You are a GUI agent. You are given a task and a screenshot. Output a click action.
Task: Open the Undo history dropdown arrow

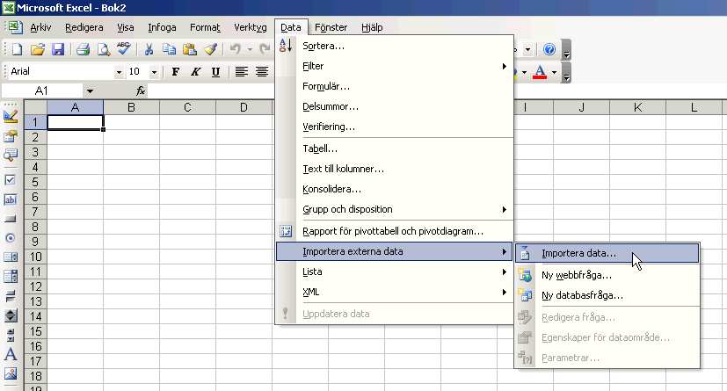click(x=250, y=49)
